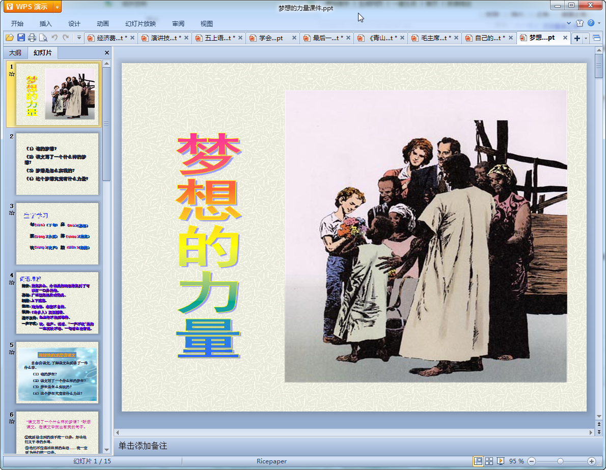Switch to normal view in status bar
Screen dimensions: 606x470
click(x=478, y=461)
